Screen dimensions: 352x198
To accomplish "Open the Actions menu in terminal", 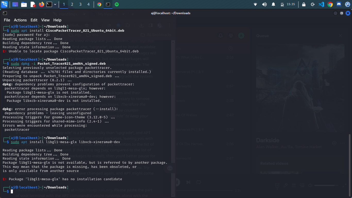I will tap(20, 20).
